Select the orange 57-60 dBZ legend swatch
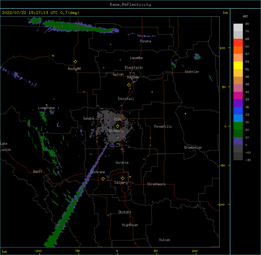The width and height of the screenshot is (261, 255). pos(238,50)
